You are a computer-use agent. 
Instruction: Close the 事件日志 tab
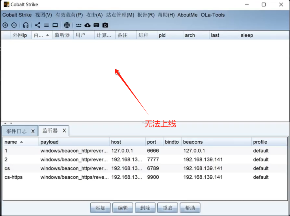33,131
